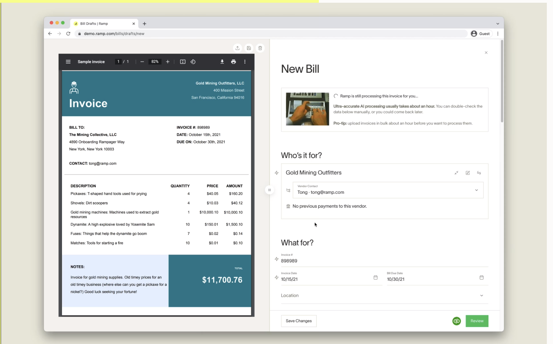Click the invoice processing thumbnail image
This screenshot has width=553, height=344.
tap(307, 109)
